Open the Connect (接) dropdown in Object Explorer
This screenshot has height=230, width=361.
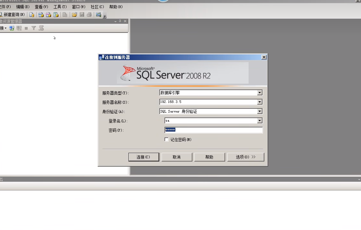[3, 28]
